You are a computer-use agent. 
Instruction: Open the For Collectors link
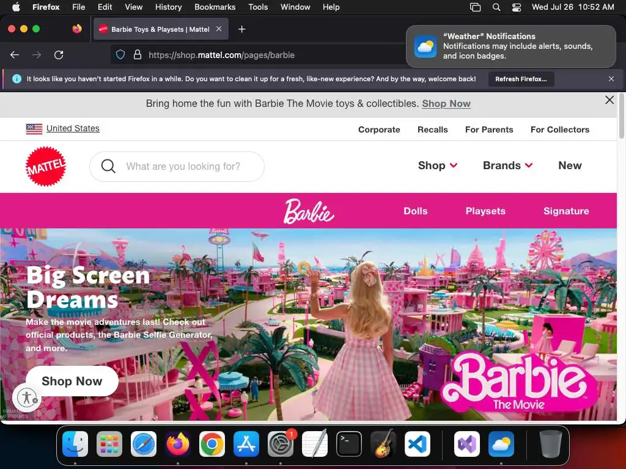pos(560,129)
